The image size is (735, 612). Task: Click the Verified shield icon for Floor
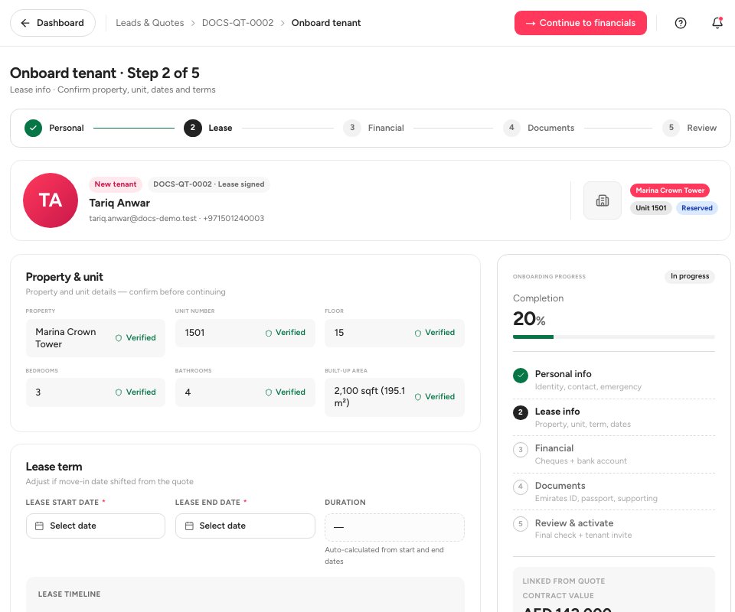pyautogui.click(x=418, y=333)
